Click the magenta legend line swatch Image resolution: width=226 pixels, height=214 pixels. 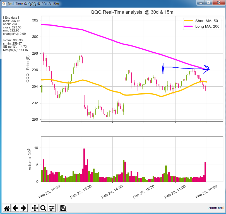tap(188, 26)
